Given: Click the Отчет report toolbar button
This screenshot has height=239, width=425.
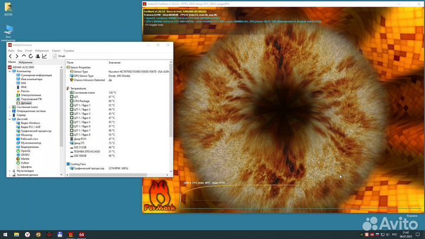Looking at the screenshot, I should (59, 56).
